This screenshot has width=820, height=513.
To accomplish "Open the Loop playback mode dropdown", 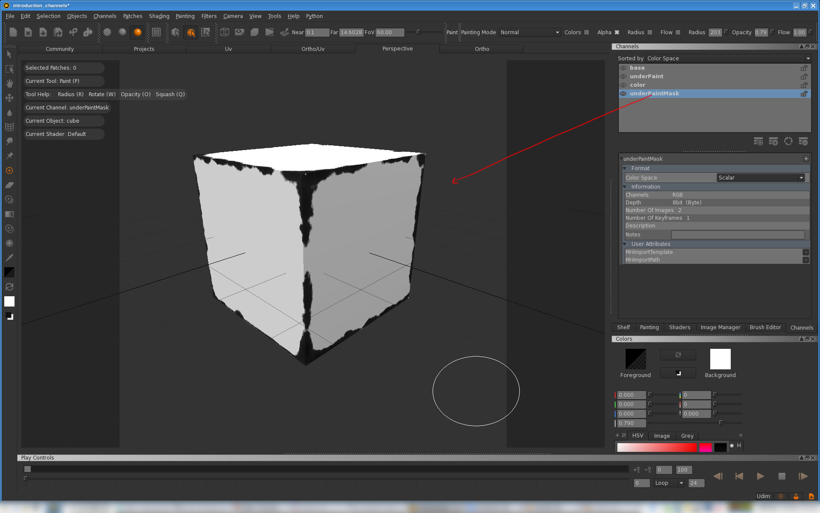I will pos(669,483).
